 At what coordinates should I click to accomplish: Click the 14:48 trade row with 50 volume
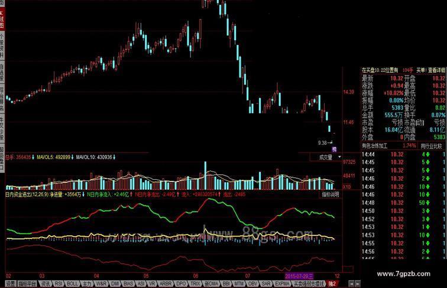(403, 203)
